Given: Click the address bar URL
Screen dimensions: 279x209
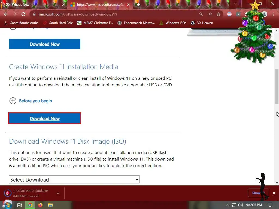Looking at the screenshot, I should pyautogui.click(x=78, y=14).
